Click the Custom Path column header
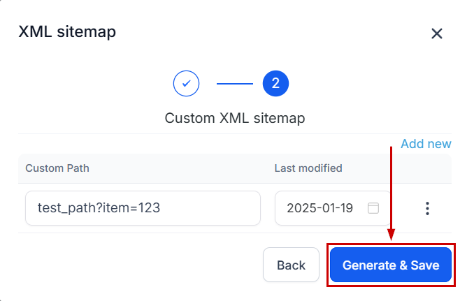 (x=57, y=168)
